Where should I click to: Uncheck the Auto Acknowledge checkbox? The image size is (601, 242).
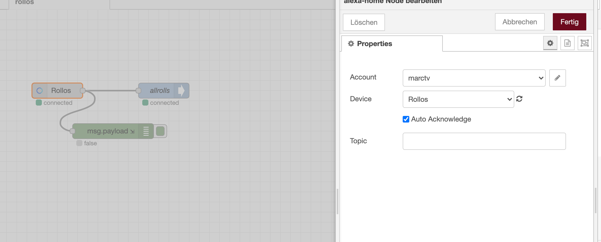click(406, 119)
